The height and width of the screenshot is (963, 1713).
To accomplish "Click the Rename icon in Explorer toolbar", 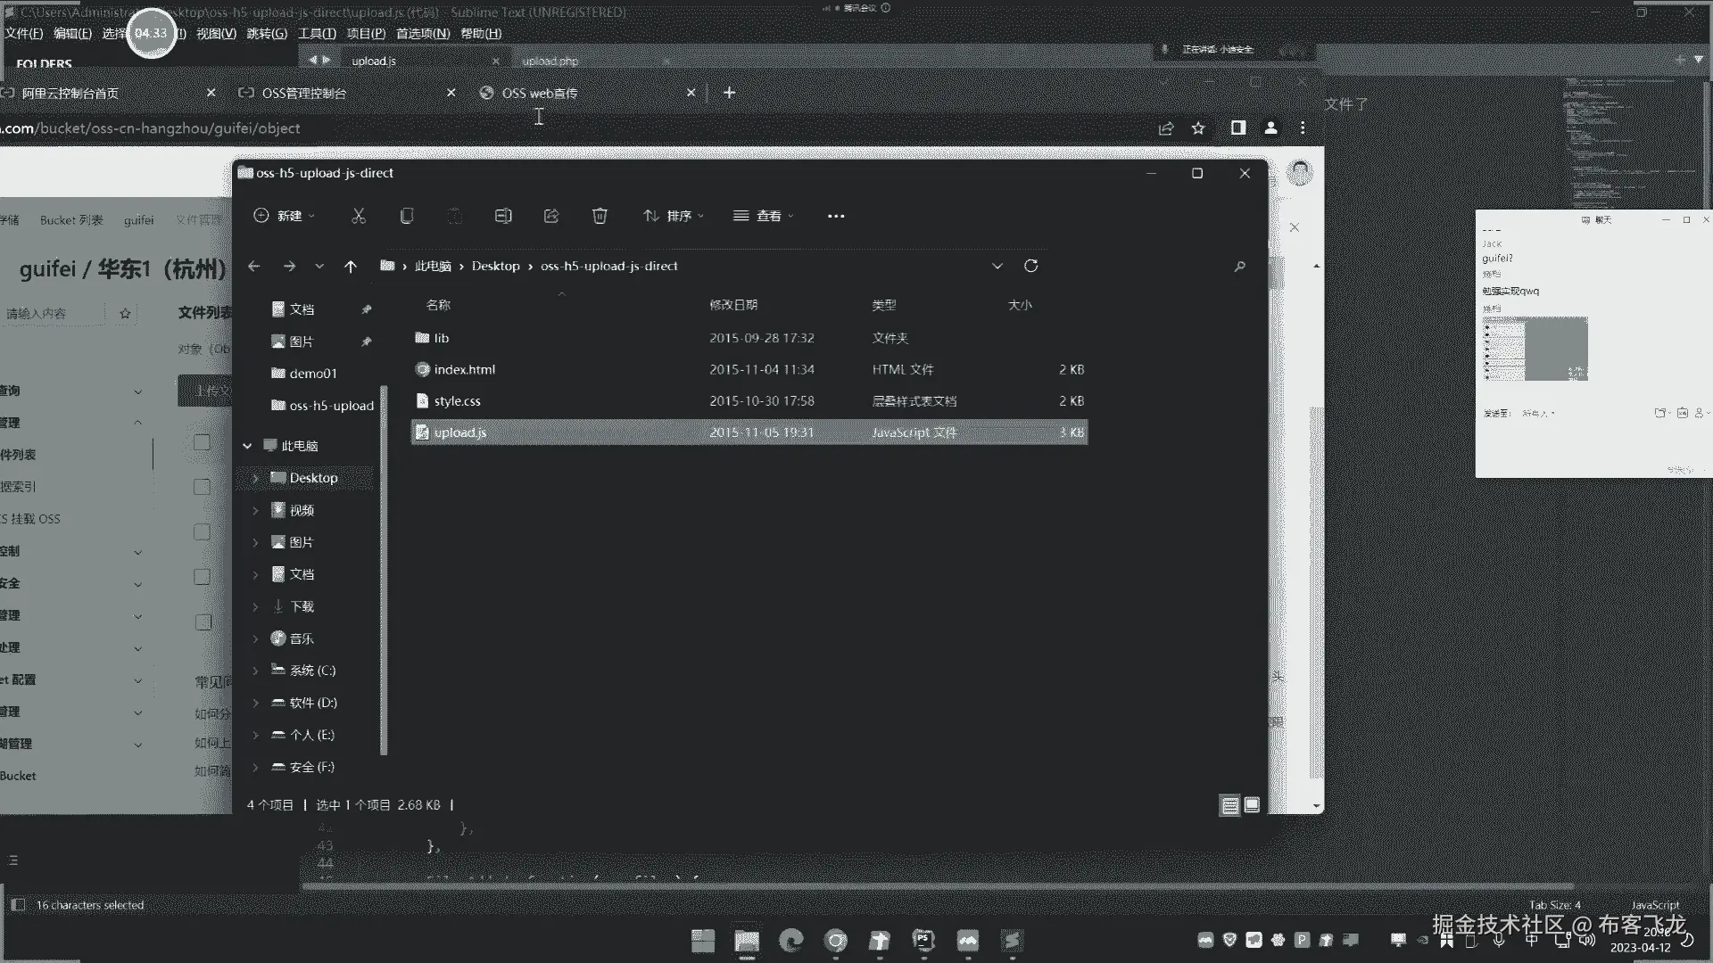I will point(503,216).
